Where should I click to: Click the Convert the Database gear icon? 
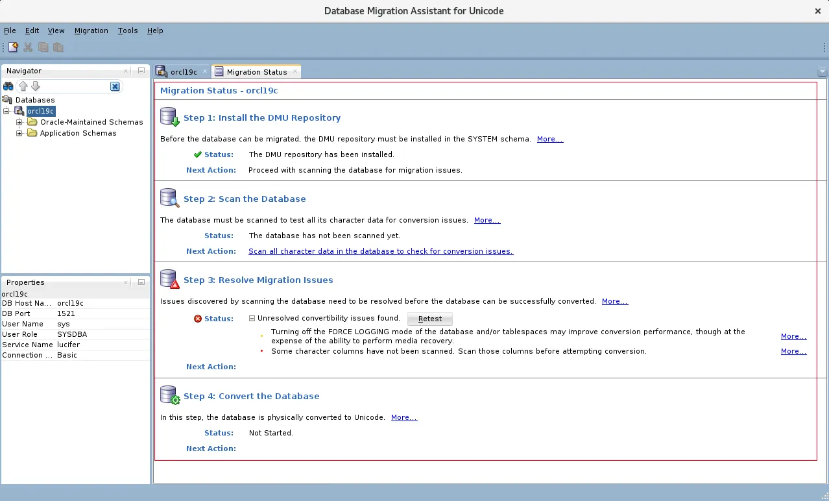(168, 396)
